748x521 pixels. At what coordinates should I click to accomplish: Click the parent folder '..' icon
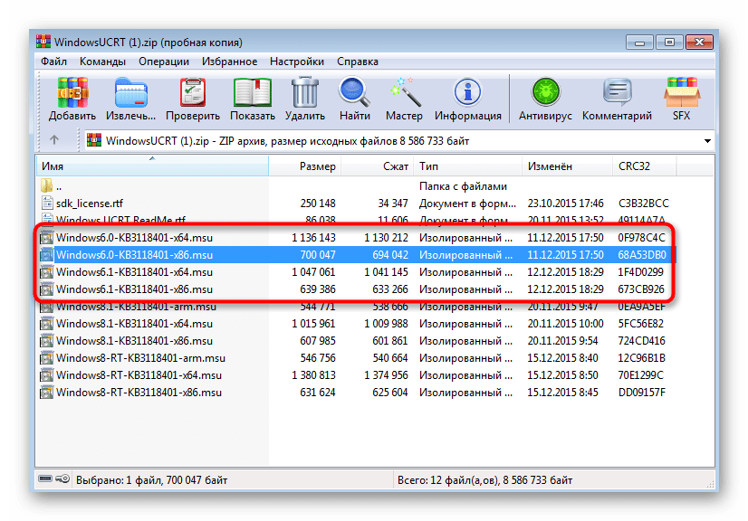tap(46, 186)
